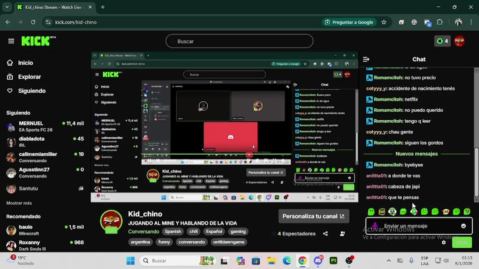Click Santutu's crossed-out offline icon

click(81, 188)
